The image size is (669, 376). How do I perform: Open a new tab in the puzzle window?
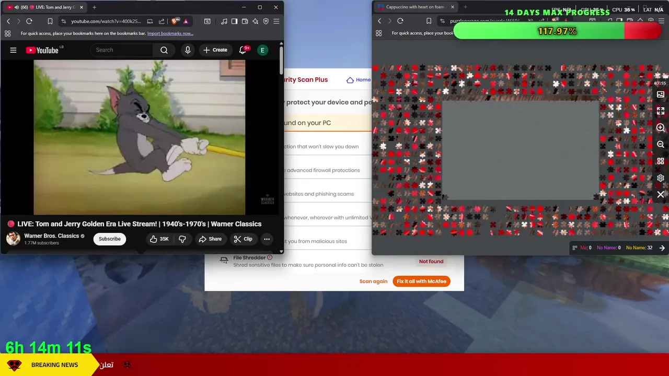click(x=465, y=7)
